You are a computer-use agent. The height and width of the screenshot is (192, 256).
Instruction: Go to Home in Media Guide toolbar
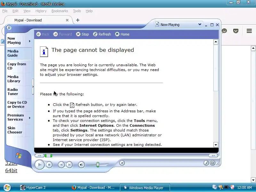coord(122,34)
